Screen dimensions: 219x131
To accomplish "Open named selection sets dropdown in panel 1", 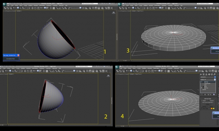I will click(76, 8).
